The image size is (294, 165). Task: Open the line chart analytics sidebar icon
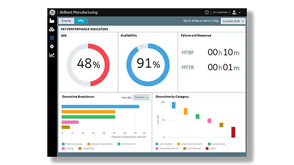point(52,55)
